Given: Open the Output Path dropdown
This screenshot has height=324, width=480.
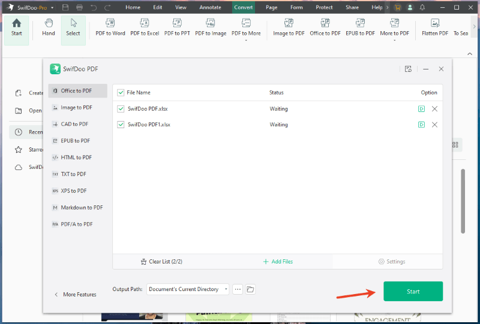Looking at the screenshot, I should click(188, 289).
